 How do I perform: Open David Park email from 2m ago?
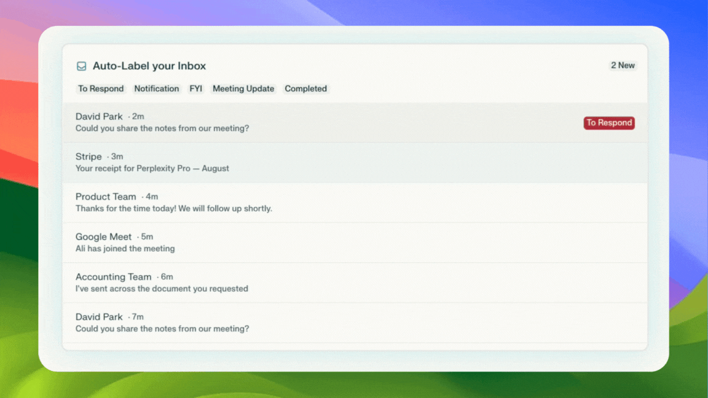[x=355, y=122]
